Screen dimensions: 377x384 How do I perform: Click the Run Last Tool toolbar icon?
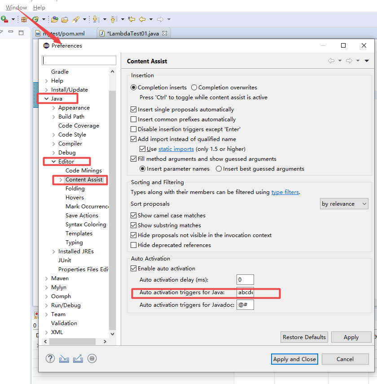pos(4,19)
